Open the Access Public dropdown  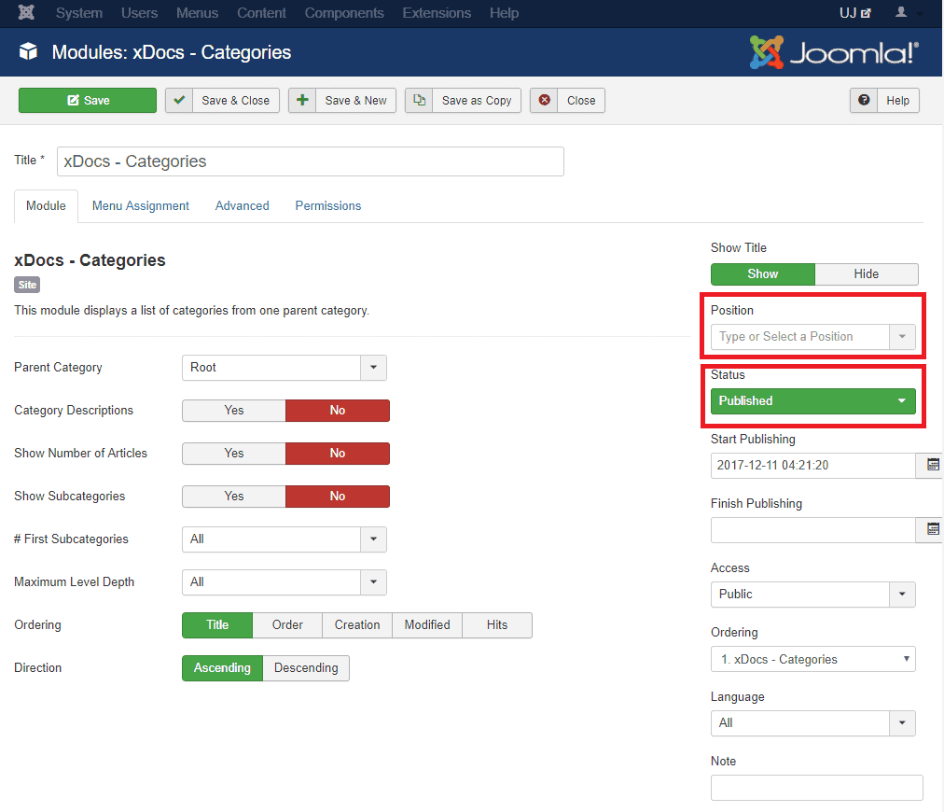tap(812, 594)
